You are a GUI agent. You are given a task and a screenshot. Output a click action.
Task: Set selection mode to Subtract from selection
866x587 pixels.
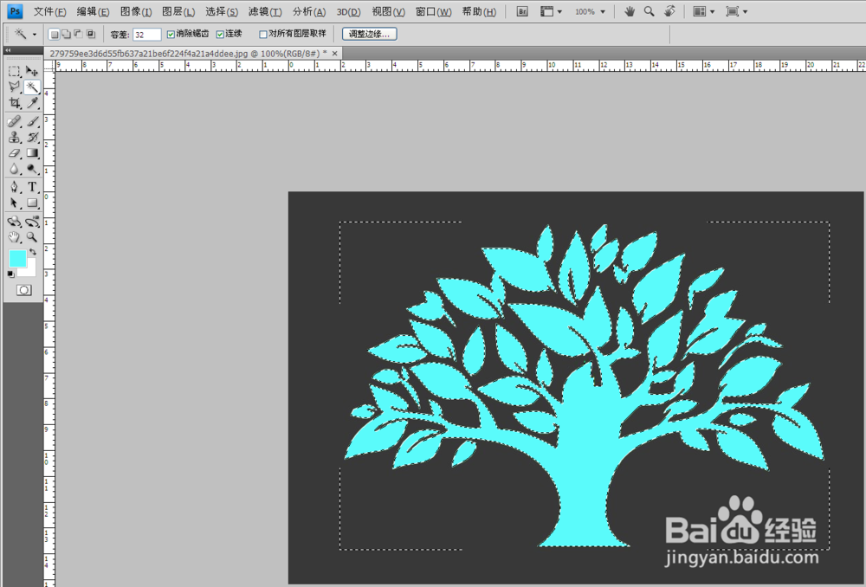tap(79, 35)
